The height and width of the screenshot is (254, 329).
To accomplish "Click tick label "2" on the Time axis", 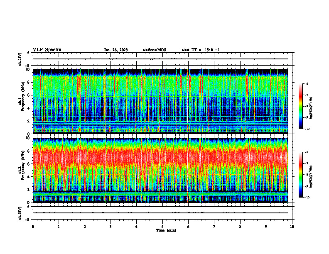I will [85, 227].
